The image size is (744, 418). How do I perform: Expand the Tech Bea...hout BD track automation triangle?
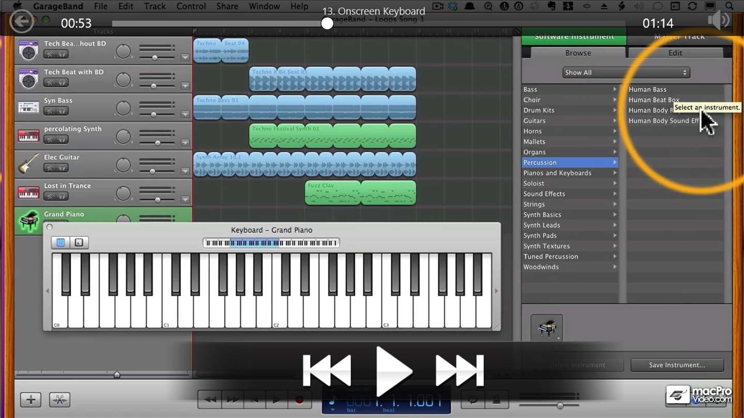[185, 57]
